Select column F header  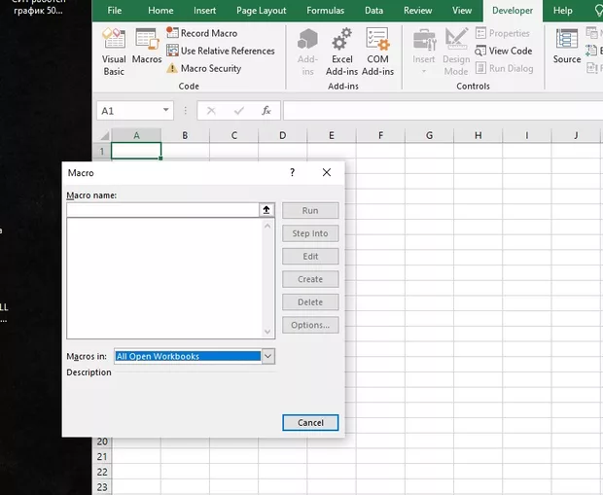379,135
